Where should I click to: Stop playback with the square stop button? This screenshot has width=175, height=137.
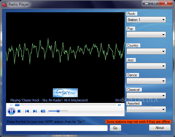pyautogui.click(x=19, y=111)
